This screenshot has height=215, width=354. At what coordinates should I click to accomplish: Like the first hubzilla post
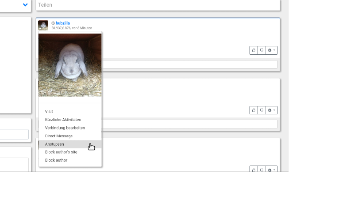tap(254, 50)
